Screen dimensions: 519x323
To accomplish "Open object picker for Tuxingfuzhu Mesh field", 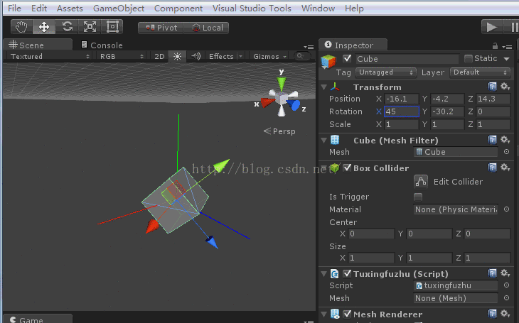I will (506, 298).
